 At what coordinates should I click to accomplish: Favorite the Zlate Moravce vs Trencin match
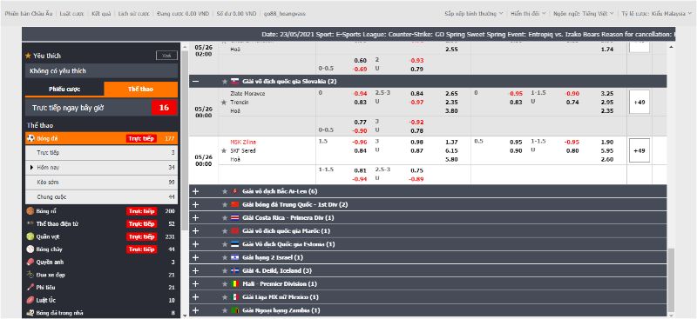224,103
